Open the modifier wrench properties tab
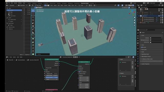The width and height of the screenshot is (164, 92). tap(138, 54)
